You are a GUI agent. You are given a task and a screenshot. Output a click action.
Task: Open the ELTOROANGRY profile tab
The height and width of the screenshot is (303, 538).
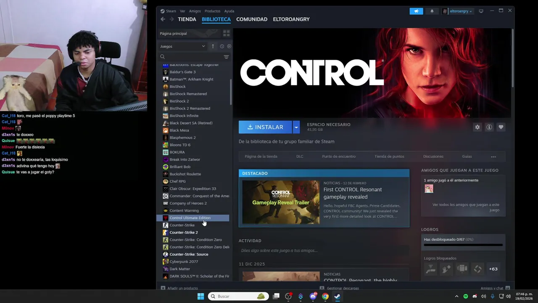tap(291, 19)
